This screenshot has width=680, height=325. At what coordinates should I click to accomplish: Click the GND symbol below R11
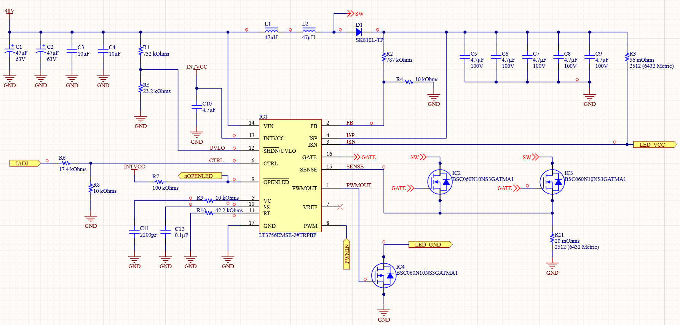click(552, 269)
